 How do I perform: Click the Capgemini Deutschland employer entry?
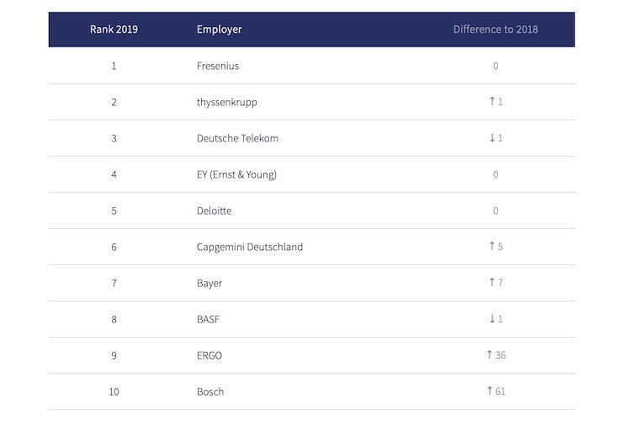coord(249,247)
